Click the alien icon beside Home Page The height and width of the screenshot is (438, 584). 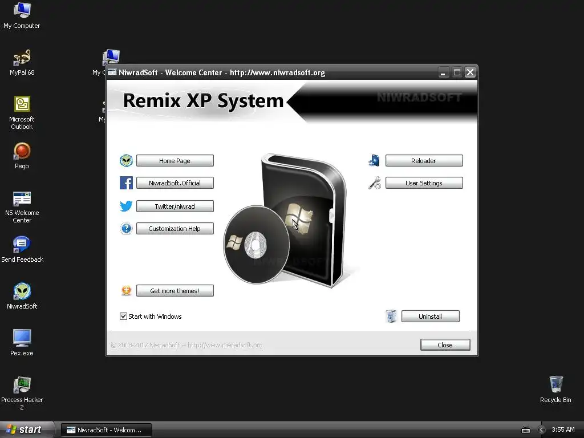(x=126, y=160)
